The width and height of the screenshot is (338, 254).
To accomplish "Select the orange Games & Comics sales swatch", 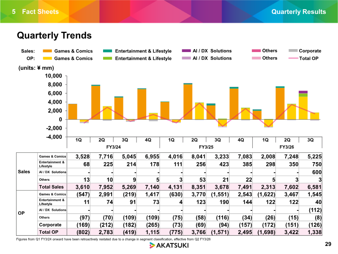I will 47,51.
